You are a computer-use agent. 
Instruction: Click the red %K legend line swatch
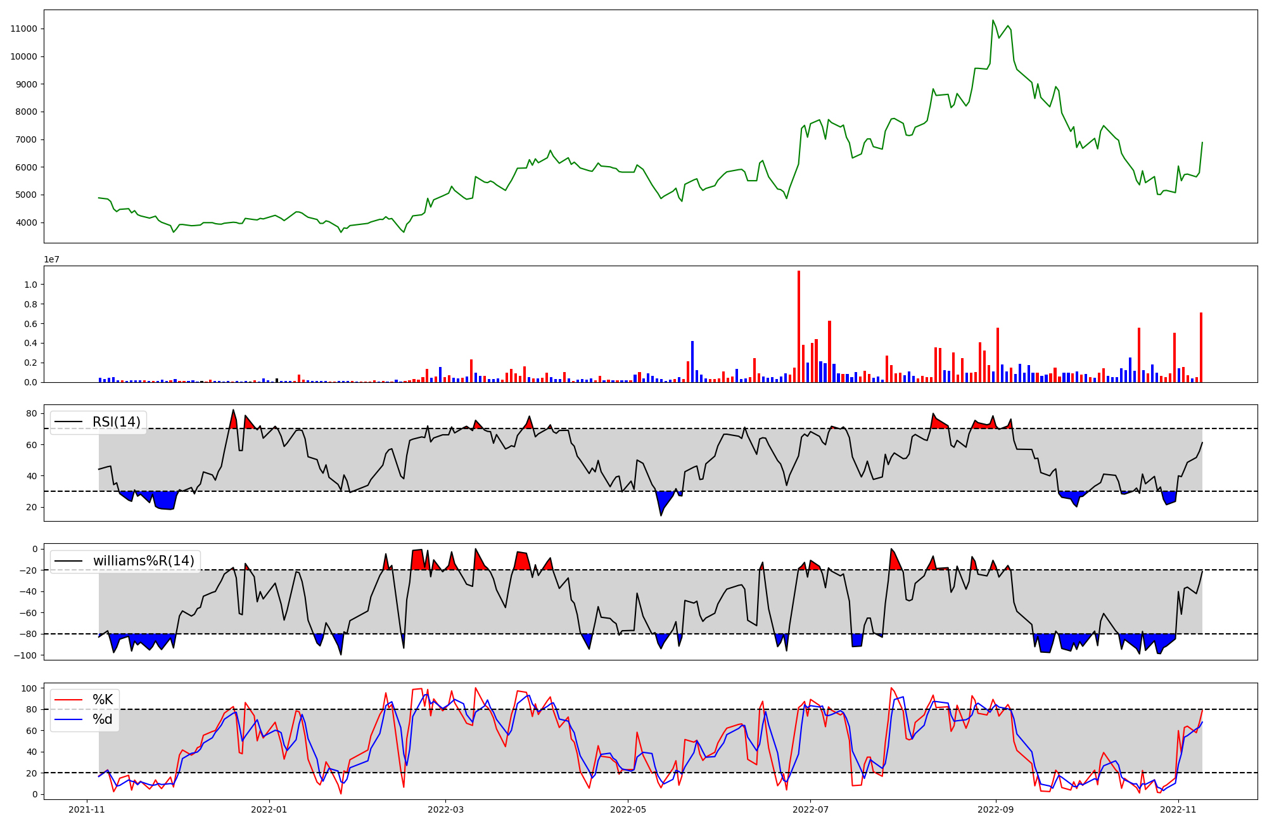click(69, 700)
